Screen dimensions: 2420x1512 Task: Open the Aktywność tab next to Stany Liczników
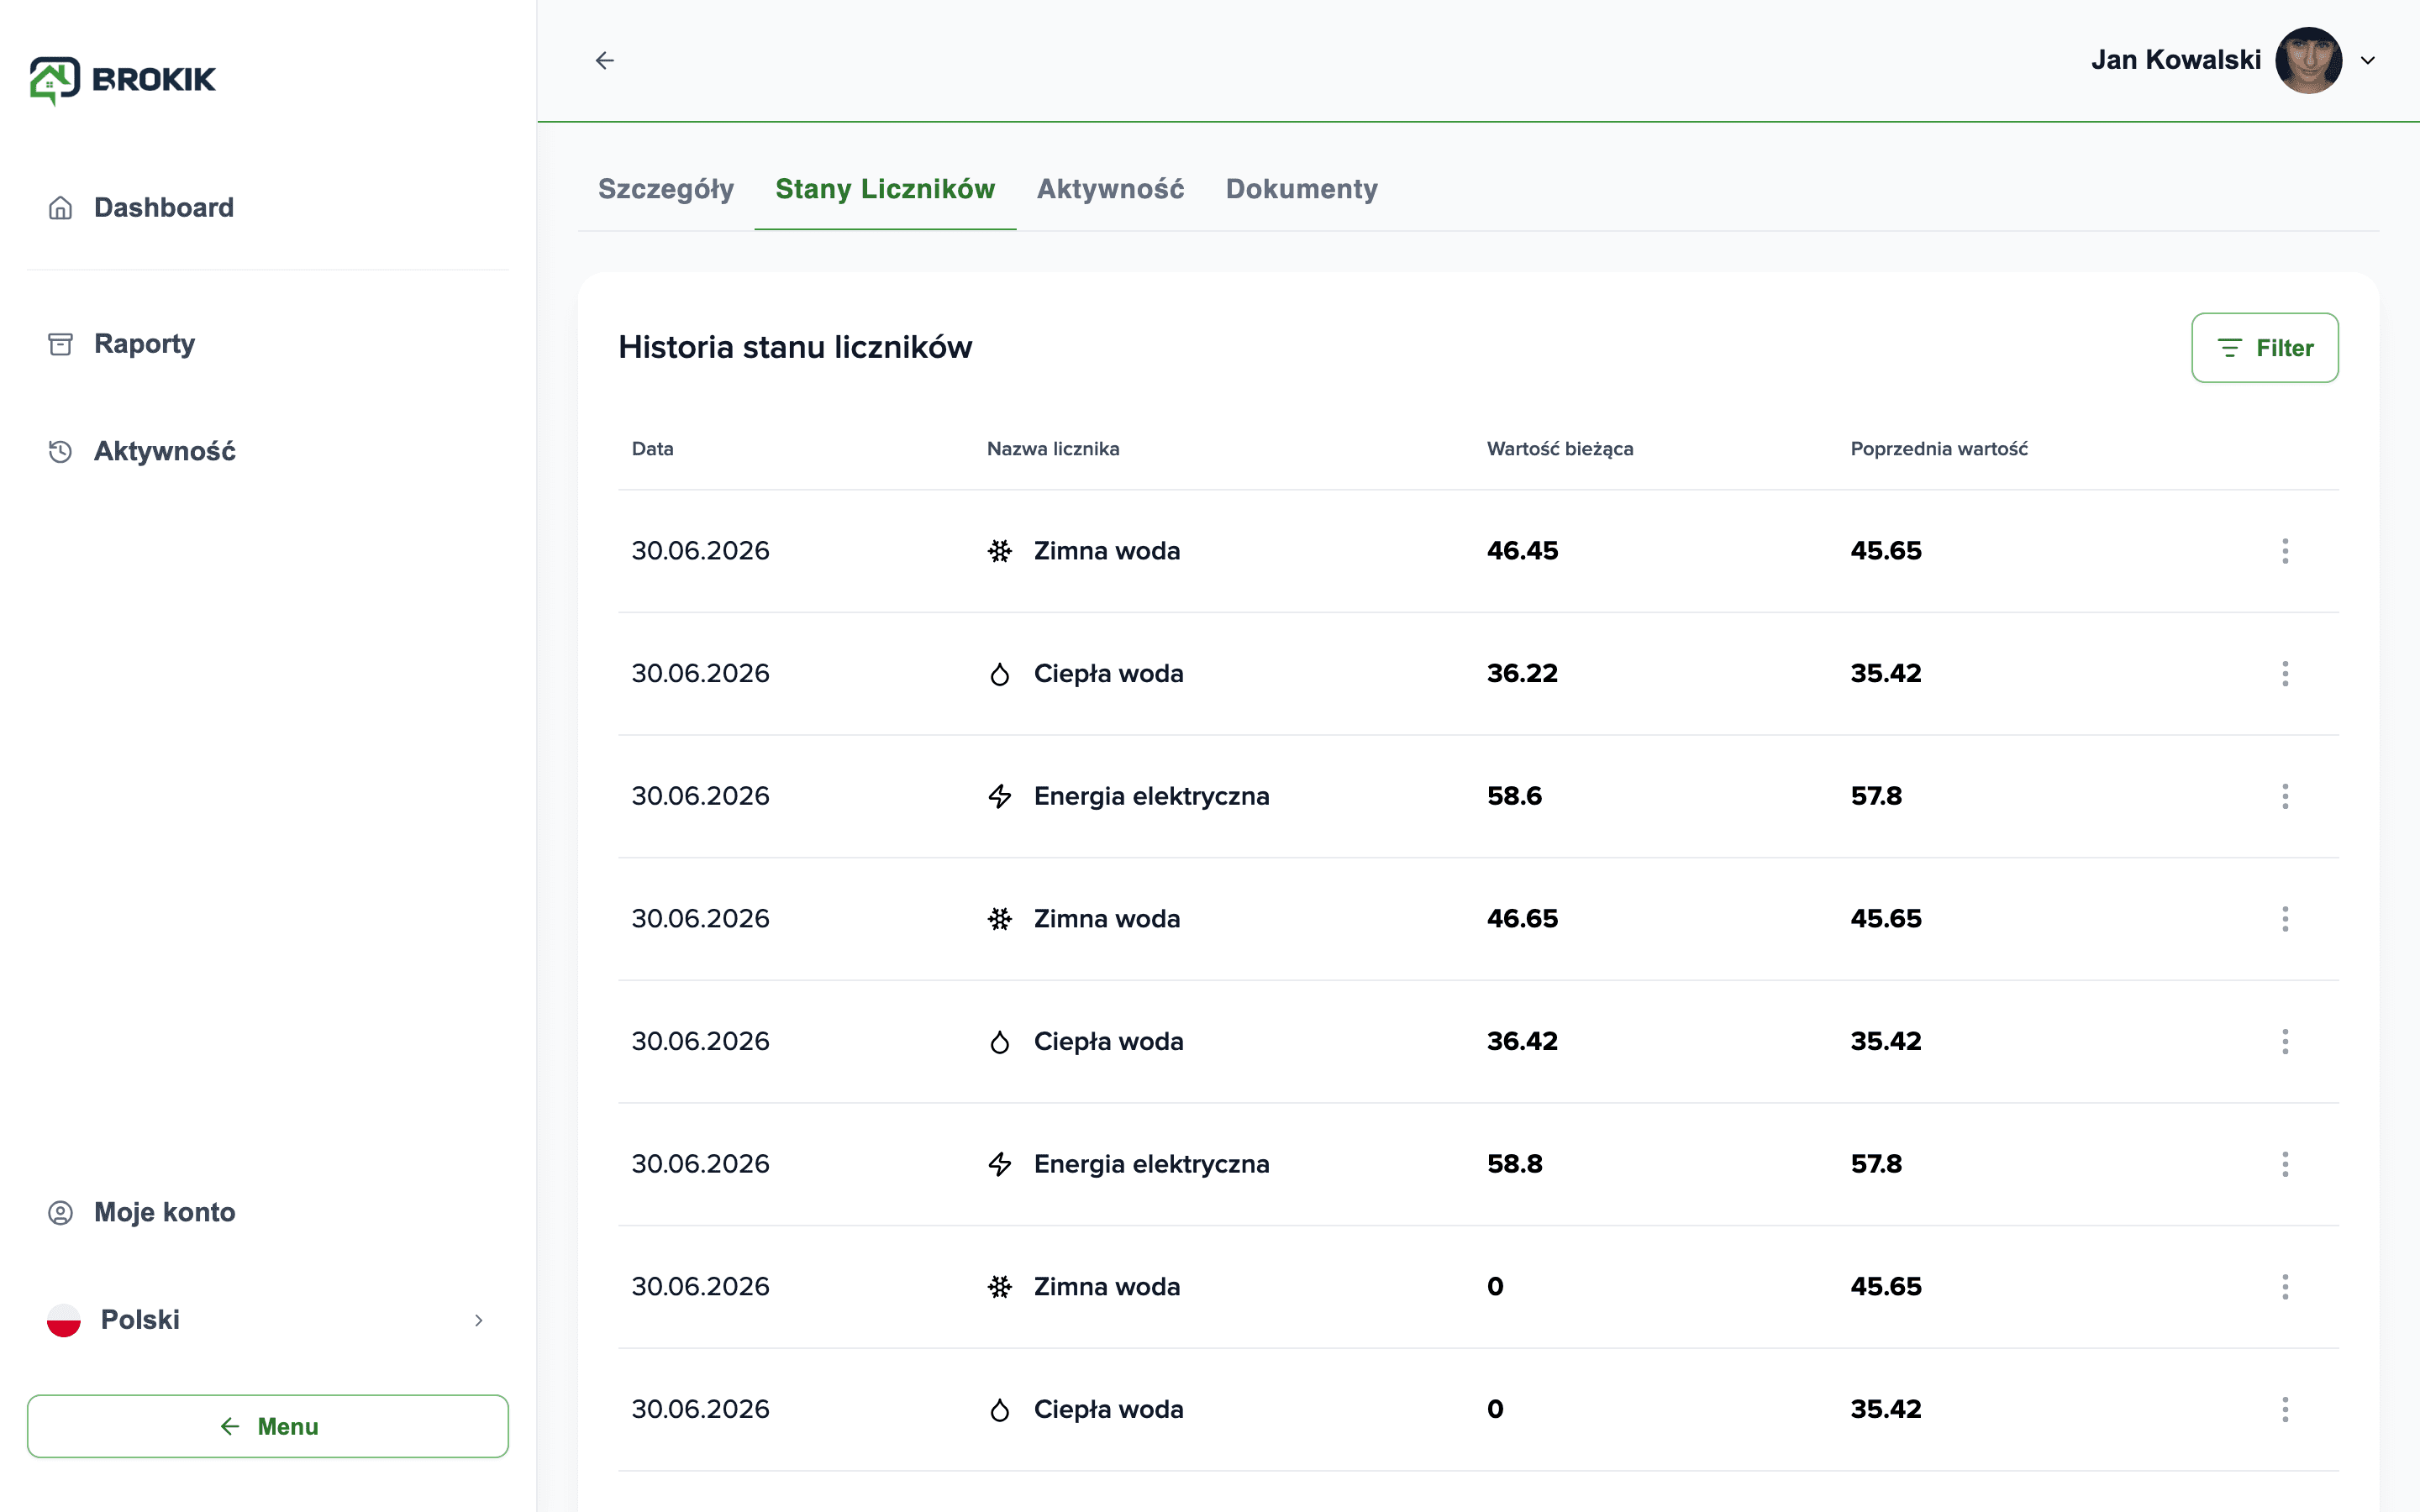coord(1110,189)
